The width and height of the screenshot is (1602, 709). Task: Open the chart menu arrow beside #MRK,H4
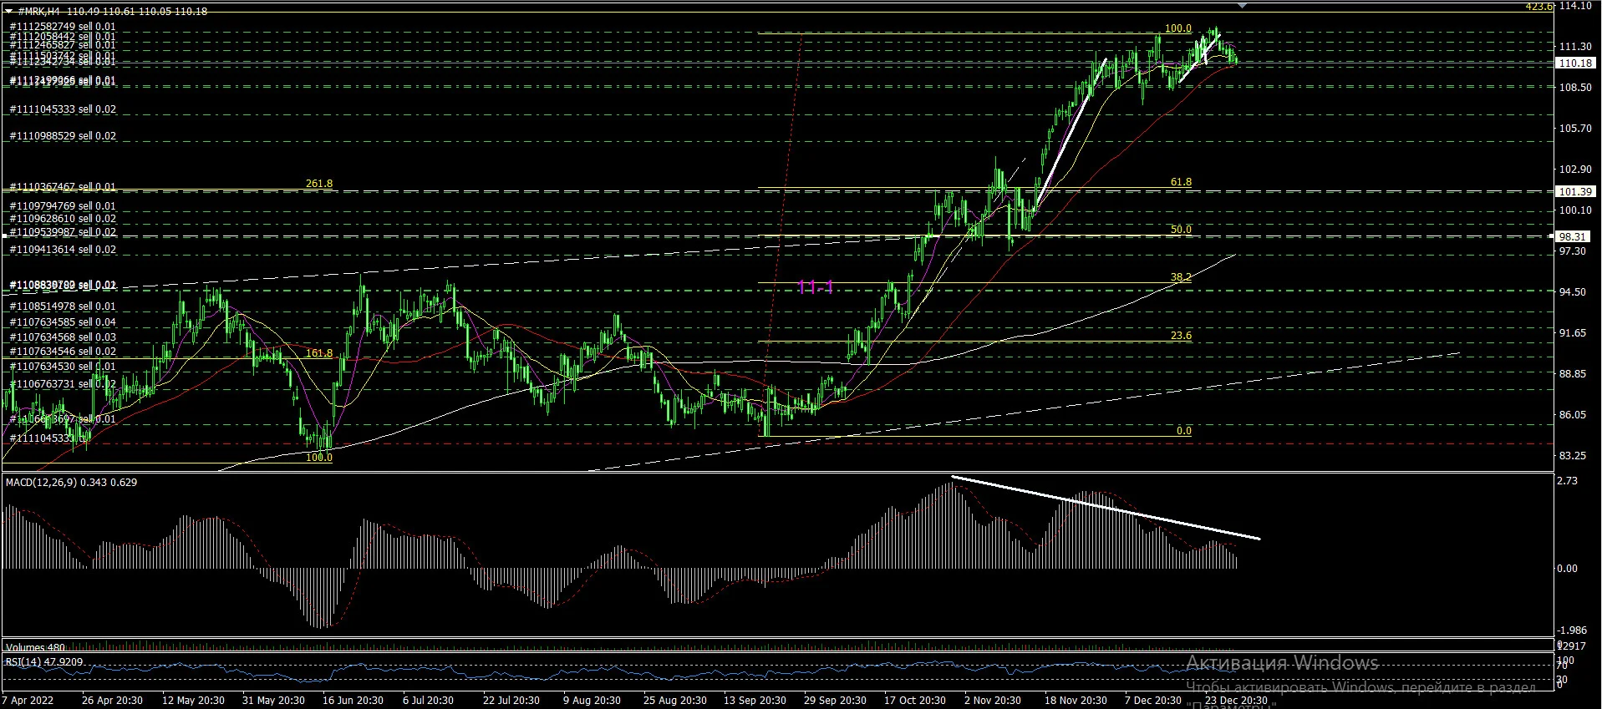point(9,11)
